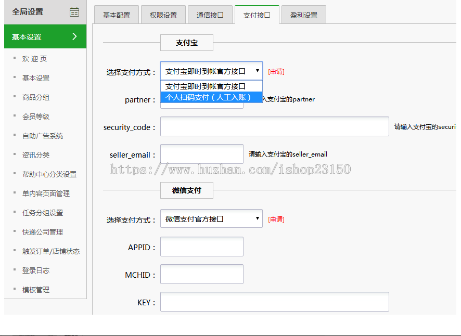Switch to the 盈利设置 tab
The image size is (461, 336).
tap(304, 15)
